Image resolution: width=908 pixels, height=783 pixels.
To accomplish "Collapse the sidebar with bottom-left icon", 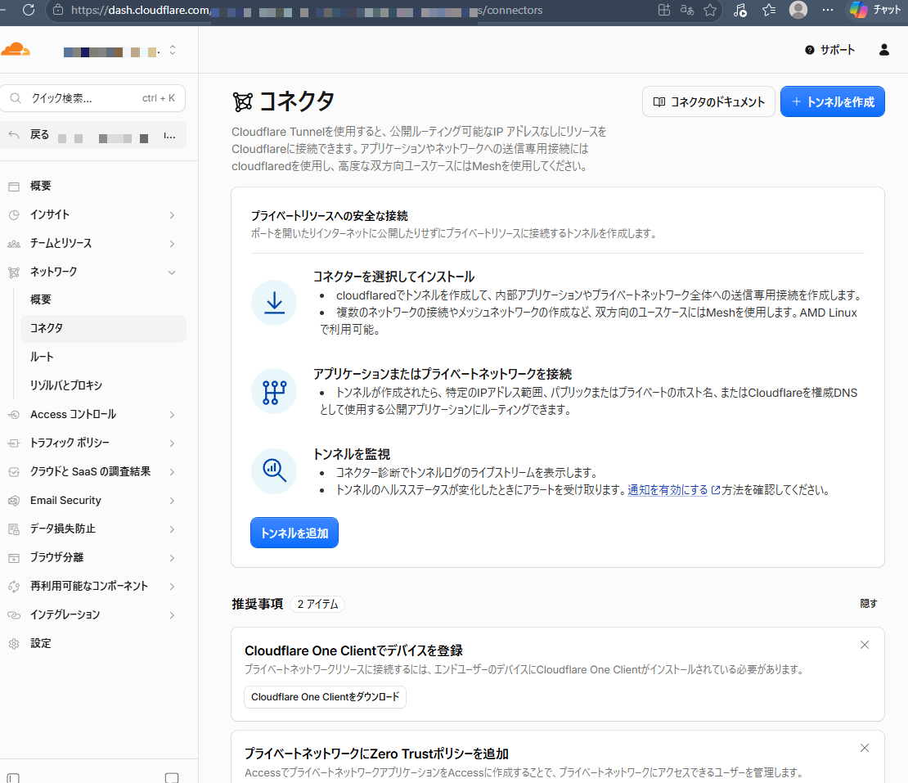I will (x=13, y=778).
